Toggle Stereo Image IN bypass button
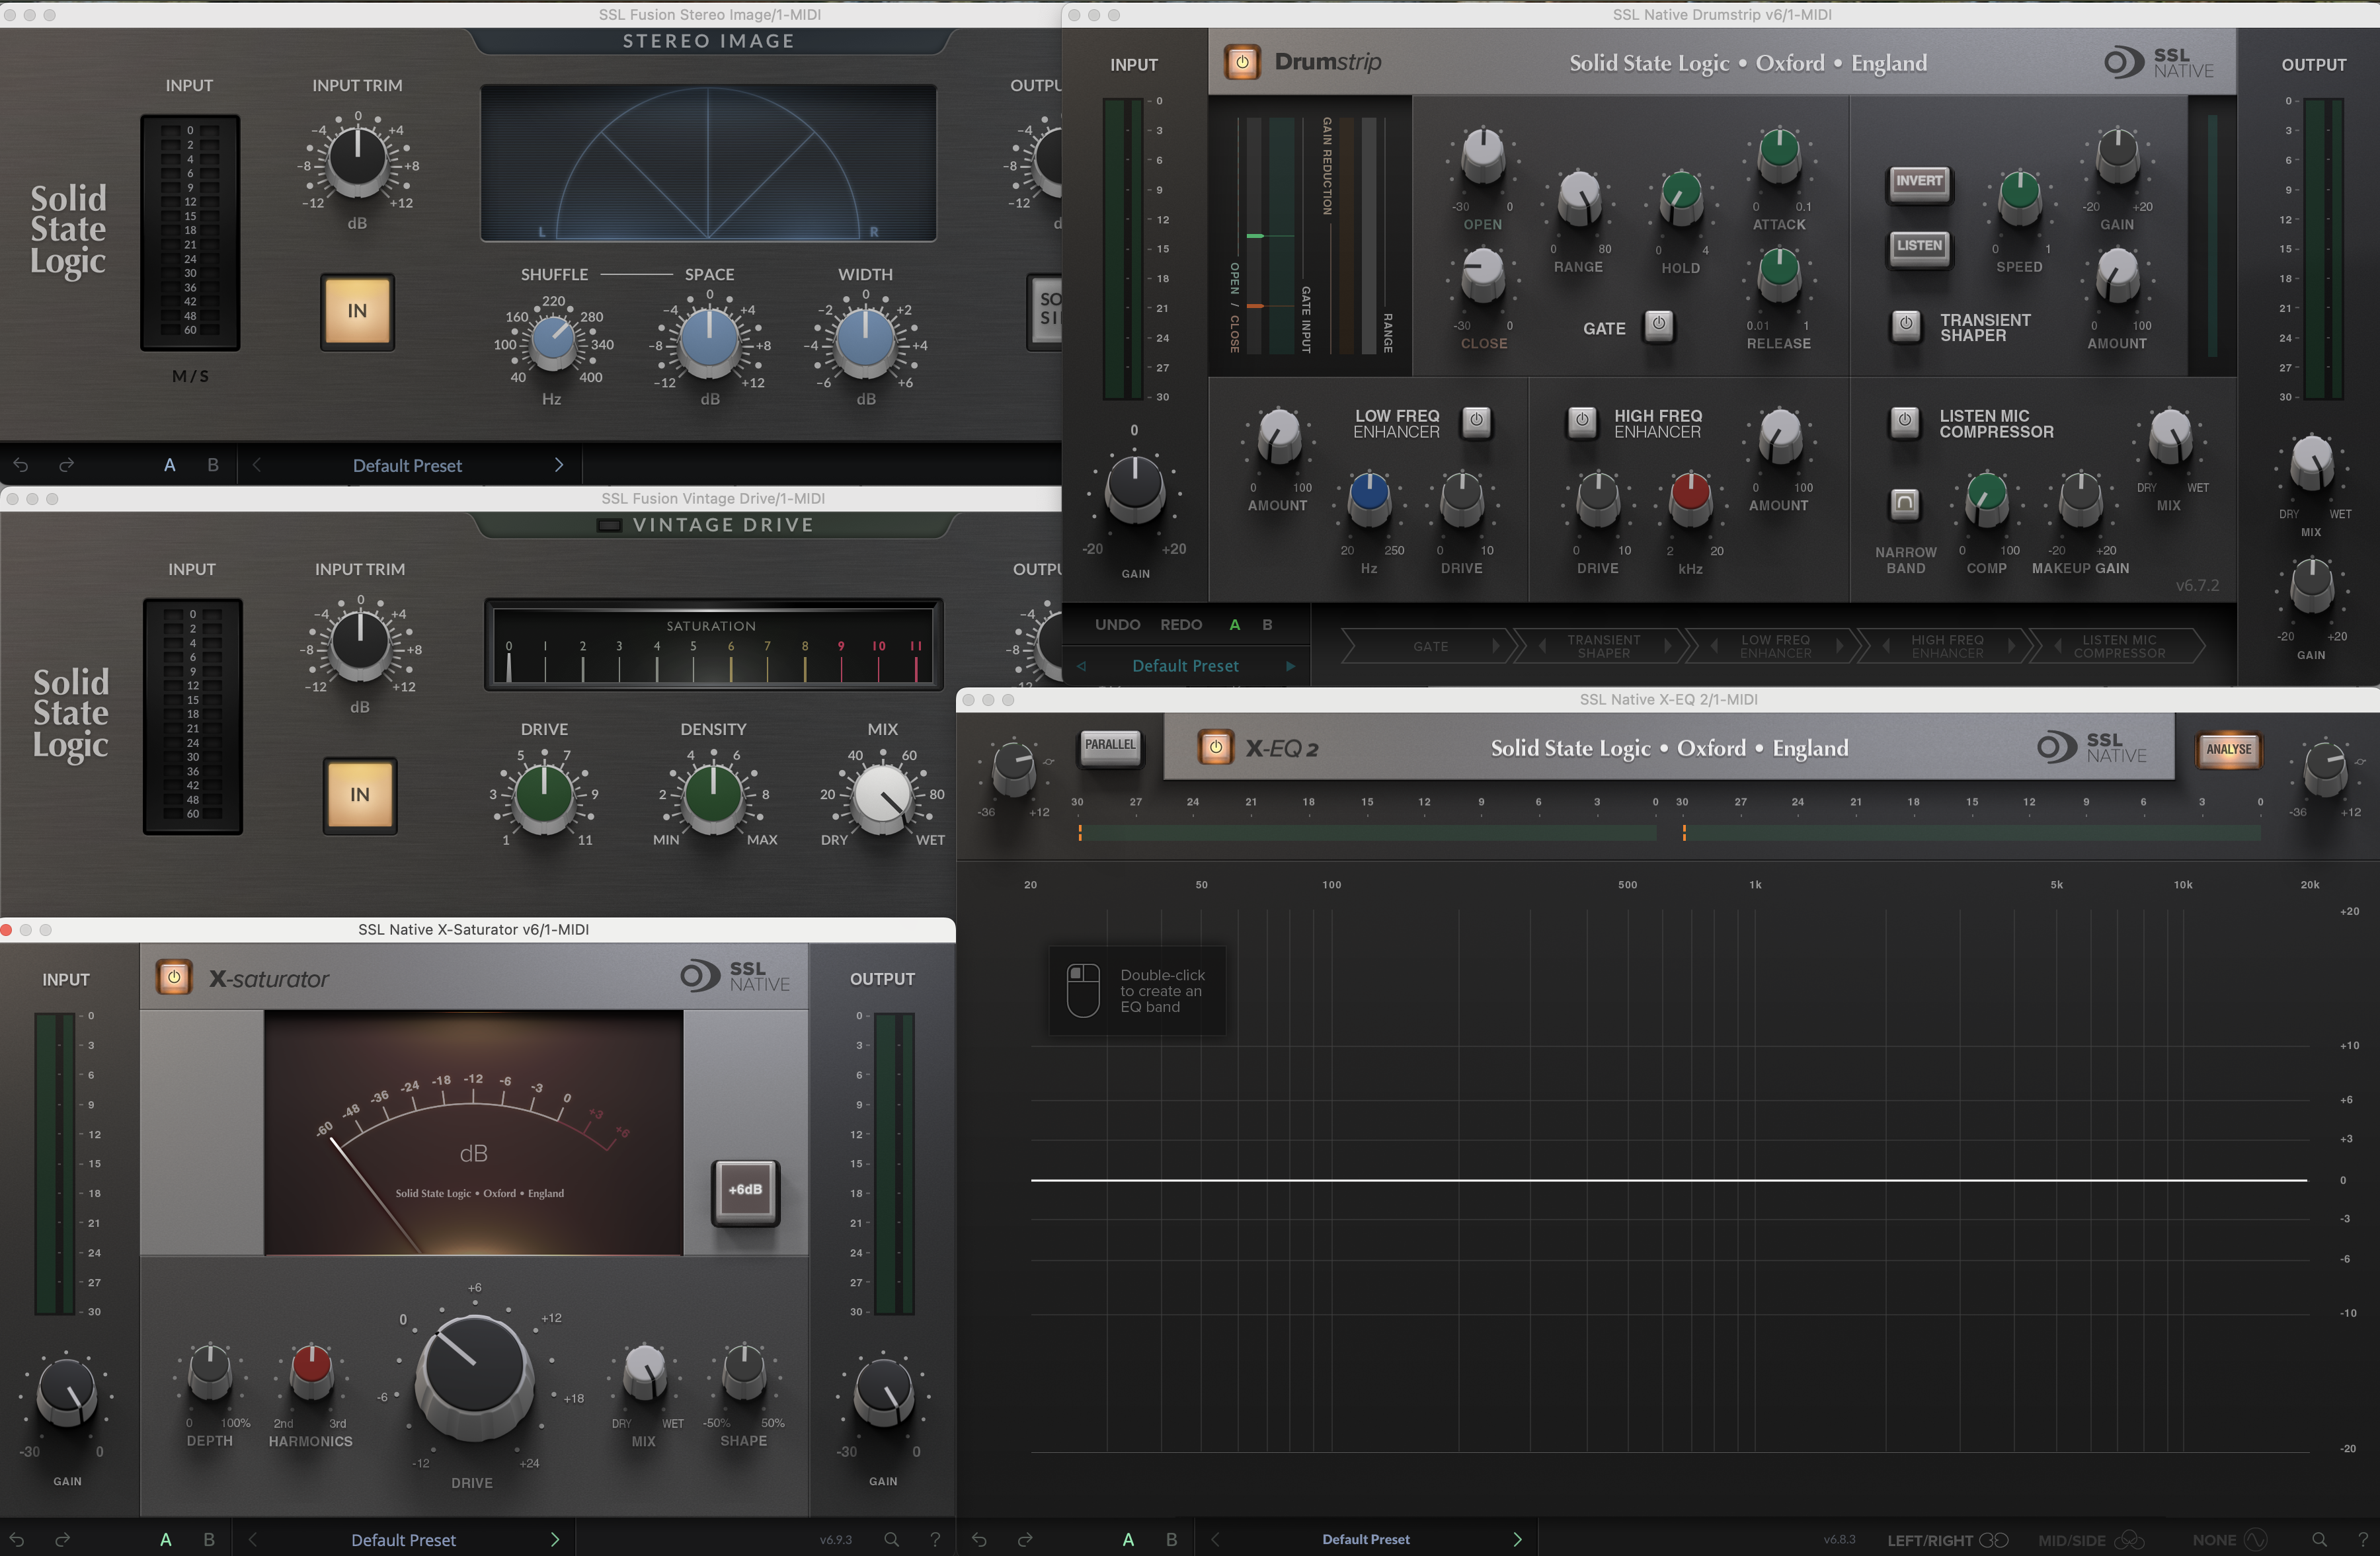This screenshot has height=1556, width=2380. [357, 311]
